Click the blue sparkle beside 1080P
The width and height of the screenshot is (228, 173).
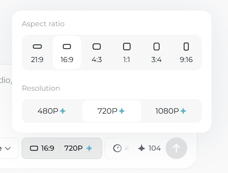click(x=183, y=111)
